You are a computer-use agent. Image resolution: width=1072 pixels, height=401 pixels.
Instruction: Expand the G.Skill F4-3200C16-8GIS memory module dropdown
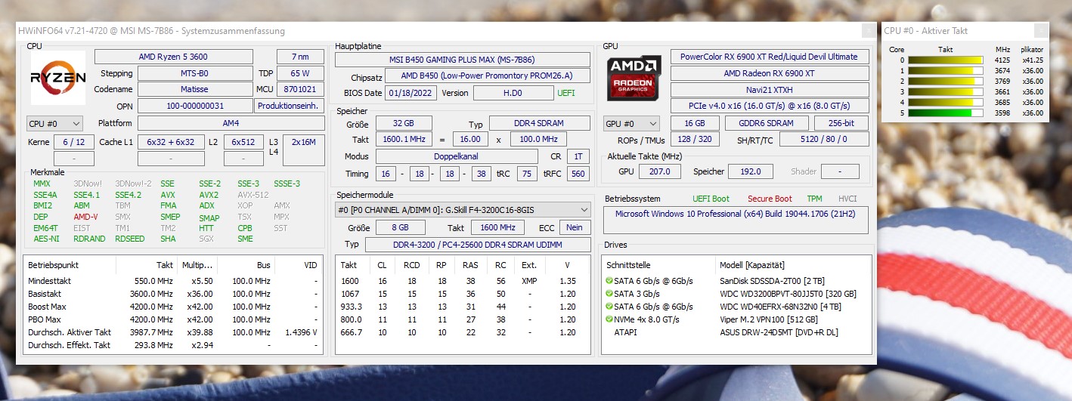tap(463, 209)
